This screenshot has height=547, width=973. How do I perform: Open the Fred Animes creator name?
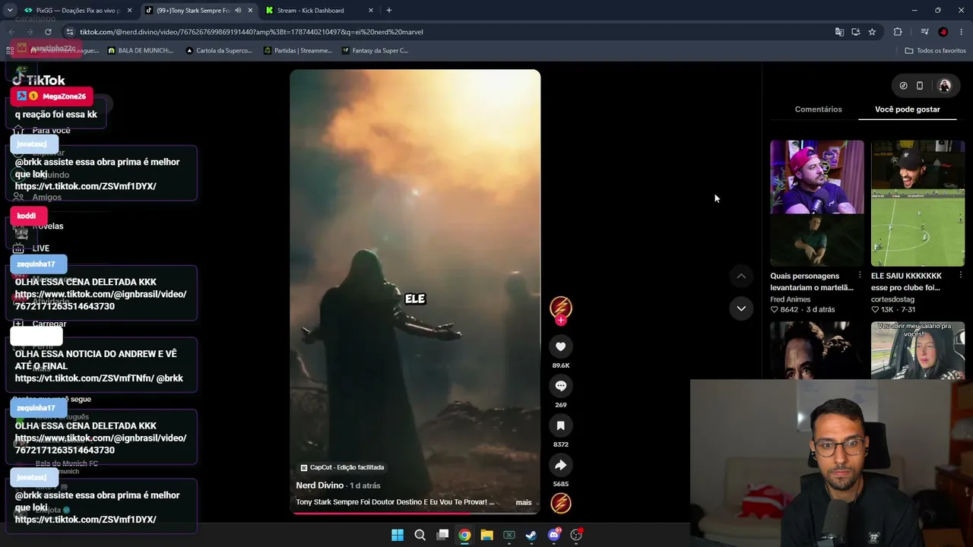click(790, 299)
